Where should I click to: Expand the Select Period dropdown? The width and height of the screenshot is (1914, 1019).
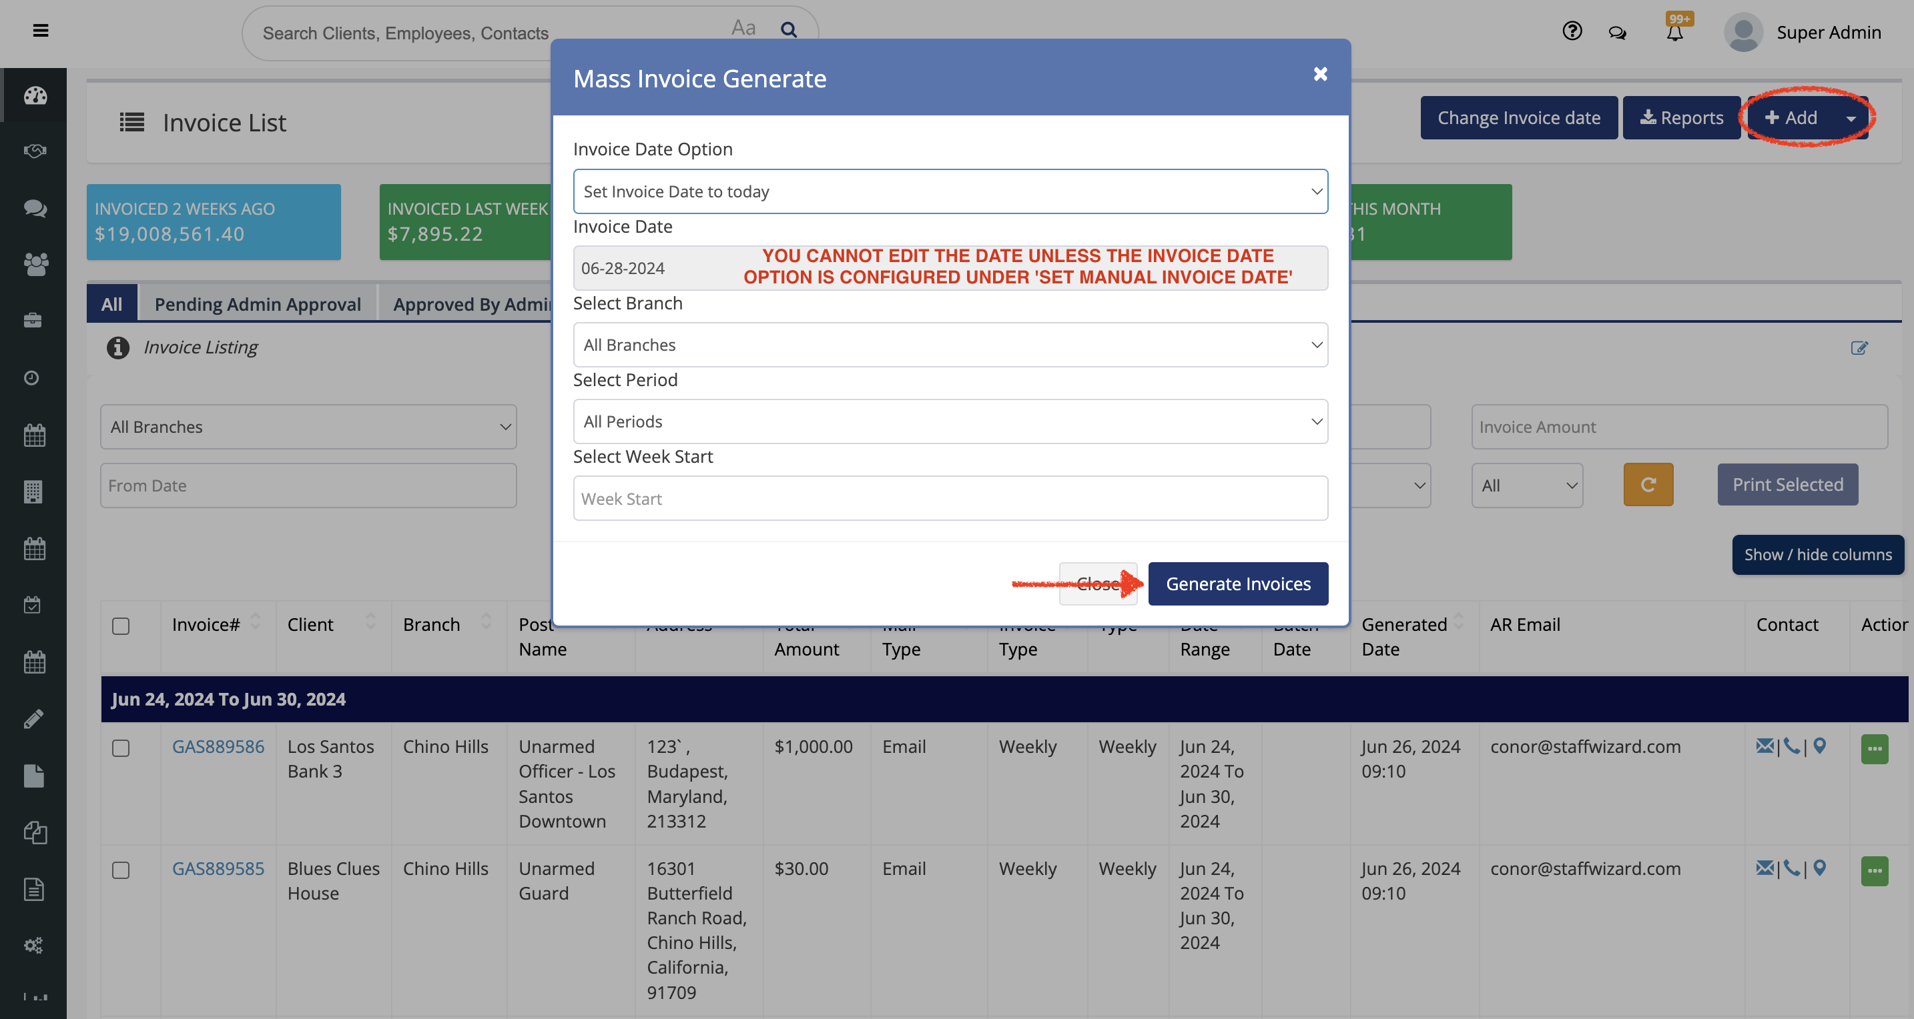pyautogui.click(x=950, y=422)
